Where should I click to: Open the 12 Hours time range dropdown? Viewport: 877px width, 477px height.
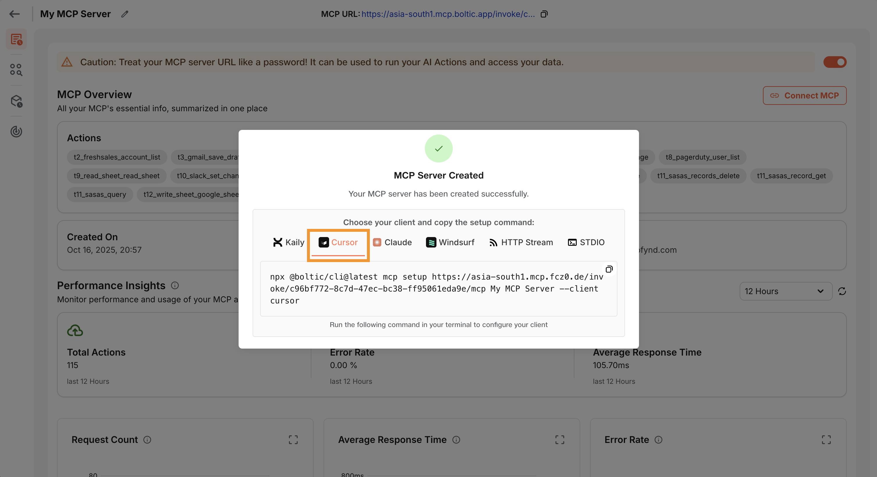point(785,291)
